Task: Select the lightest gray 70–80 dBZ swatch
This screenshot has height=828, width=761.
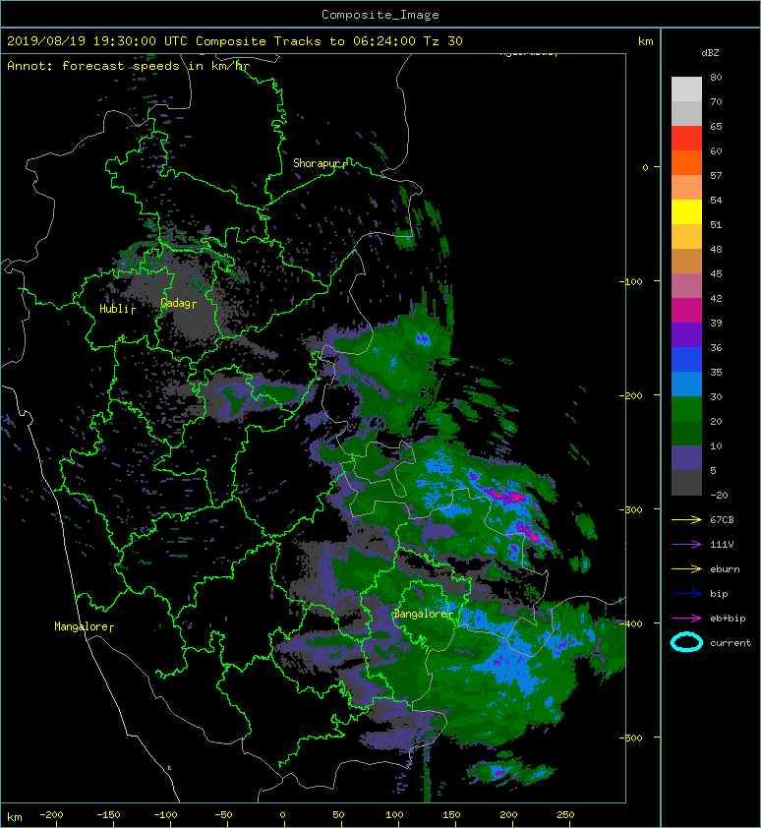Action: (686, 89)
